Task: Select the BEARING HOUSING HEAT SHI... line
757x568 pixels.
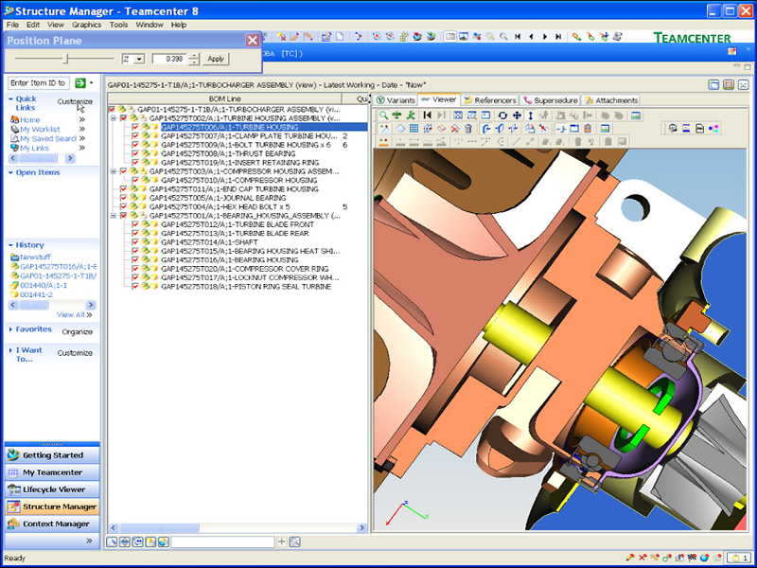Action: pyautogui.click(x=250, y=251)
